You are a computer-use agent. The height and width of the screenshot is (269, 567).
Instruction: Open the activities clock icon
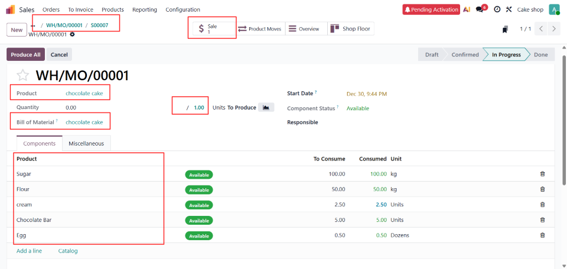click(x=497, y=9)
